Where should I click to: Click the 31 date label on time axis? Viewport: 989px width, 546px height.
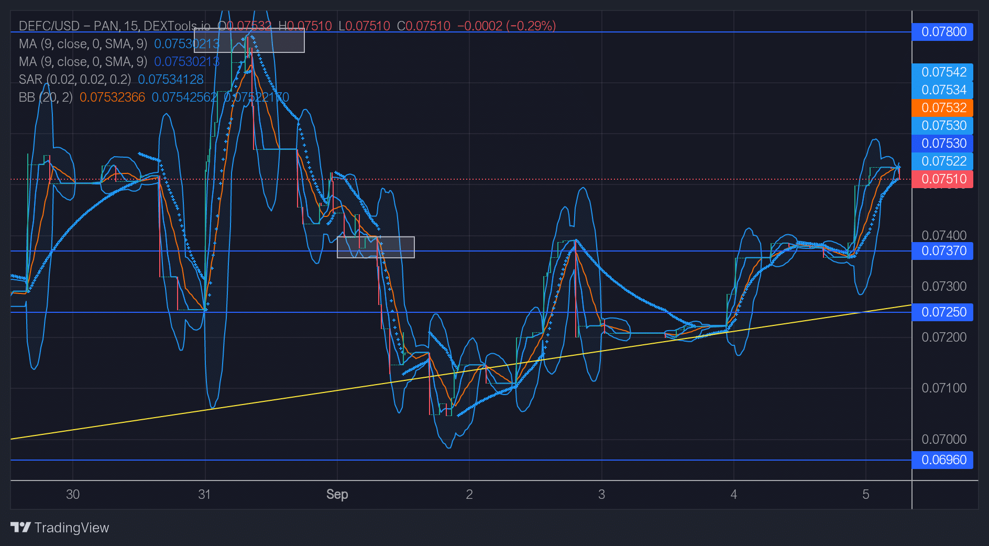pyautogui.click(x=204, y=494)
